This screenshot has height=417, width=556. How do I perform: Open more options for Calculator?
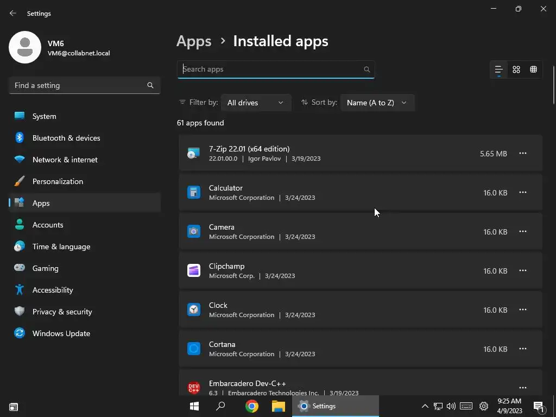coord(522,193)
